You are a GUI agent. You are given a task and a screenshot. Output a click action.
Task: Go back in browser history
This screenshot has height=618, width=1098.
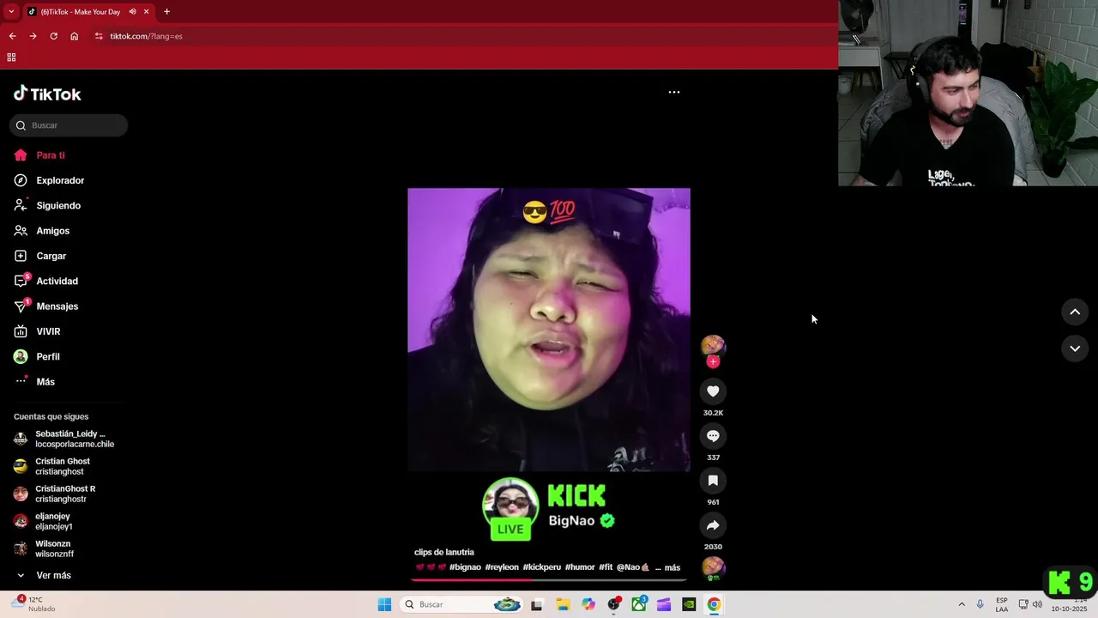coord(12,36)
